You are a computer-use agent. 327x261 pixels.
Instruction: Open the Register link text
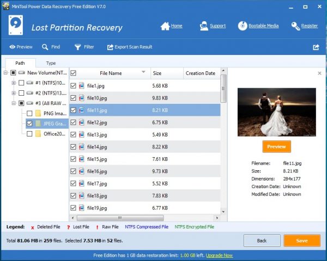pos(310,26)
